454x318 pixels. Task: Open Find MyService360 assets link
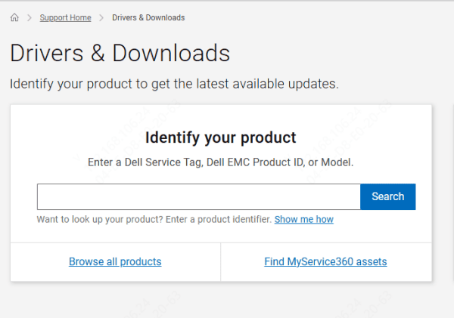pos(325,262)
